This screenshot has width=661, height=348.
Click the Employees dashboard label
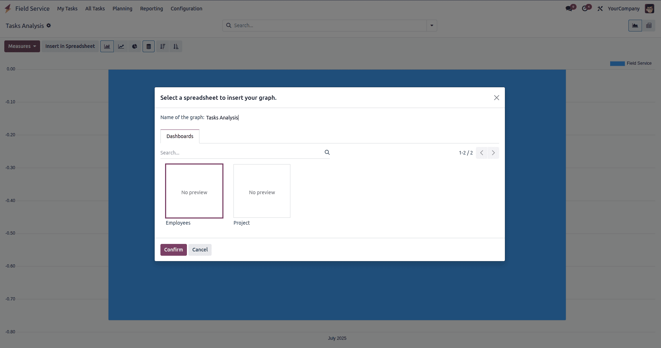tap(178, 223)
